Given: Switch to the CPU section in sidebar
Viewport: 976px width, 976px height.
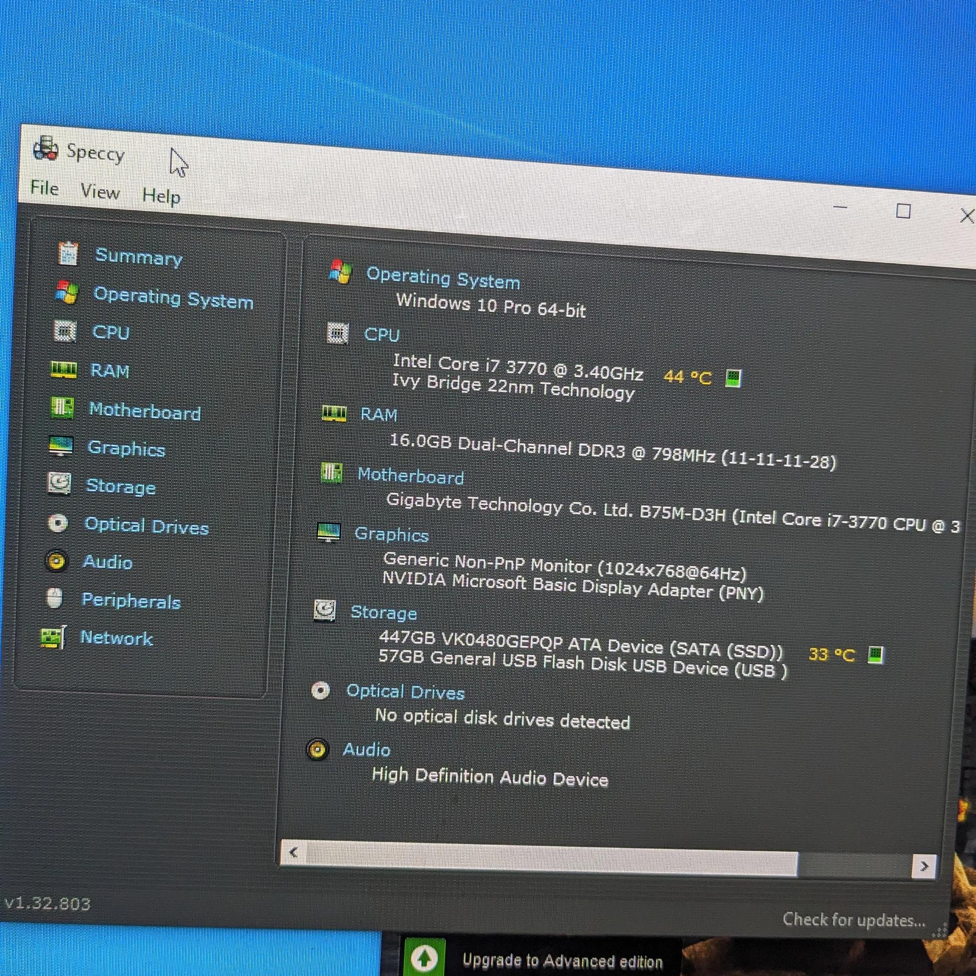Looking at the screenshot, I should coord(111,332).
